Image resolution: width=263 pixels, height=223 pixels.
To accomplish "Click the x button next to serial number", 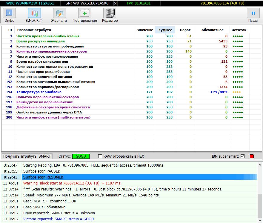I will coord(116,3).
